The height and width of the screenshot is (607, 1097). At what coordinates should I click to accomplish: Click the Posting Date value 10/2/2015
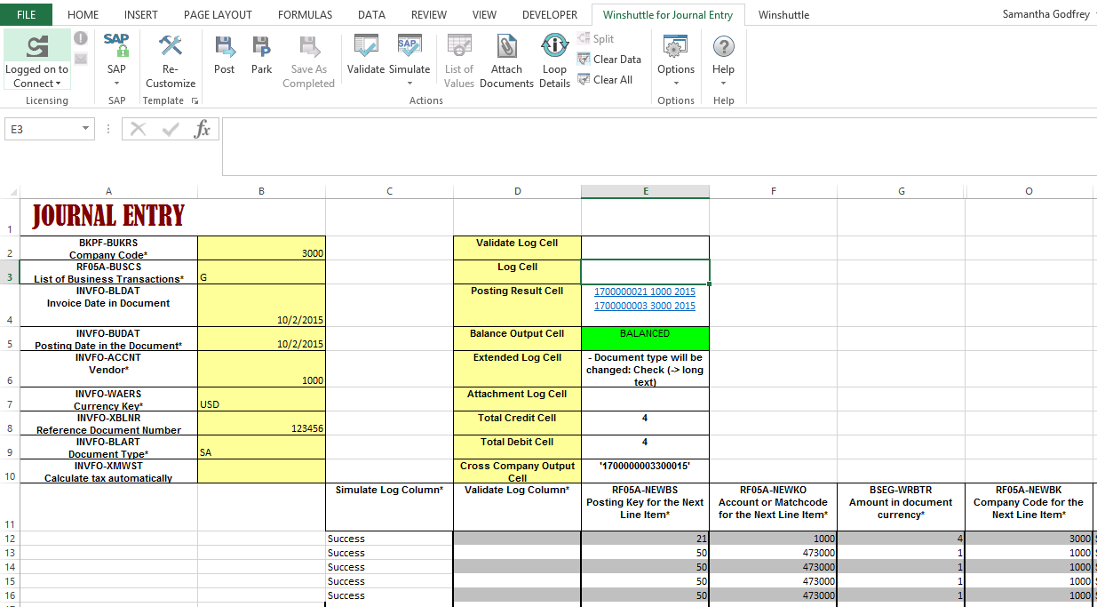tap(262, 339)
